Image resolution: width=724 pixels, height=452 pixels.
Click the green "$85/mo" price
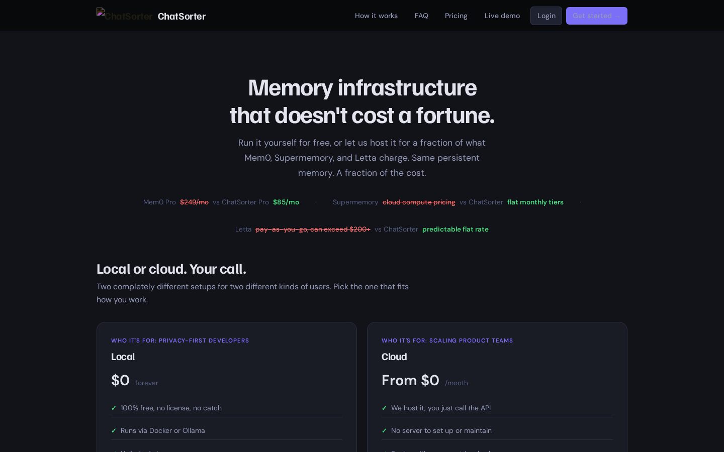click(286, 202)
